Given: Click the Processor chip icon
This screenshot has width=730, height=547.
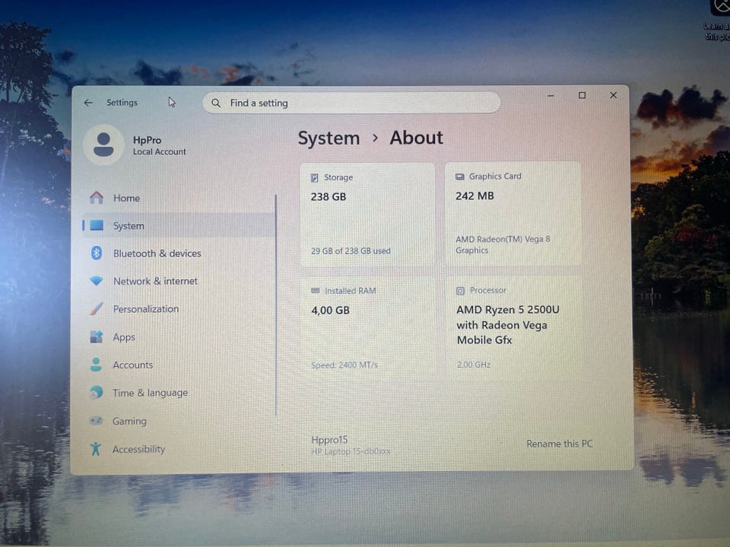Looking at the screenshot, I should (461, 291).
